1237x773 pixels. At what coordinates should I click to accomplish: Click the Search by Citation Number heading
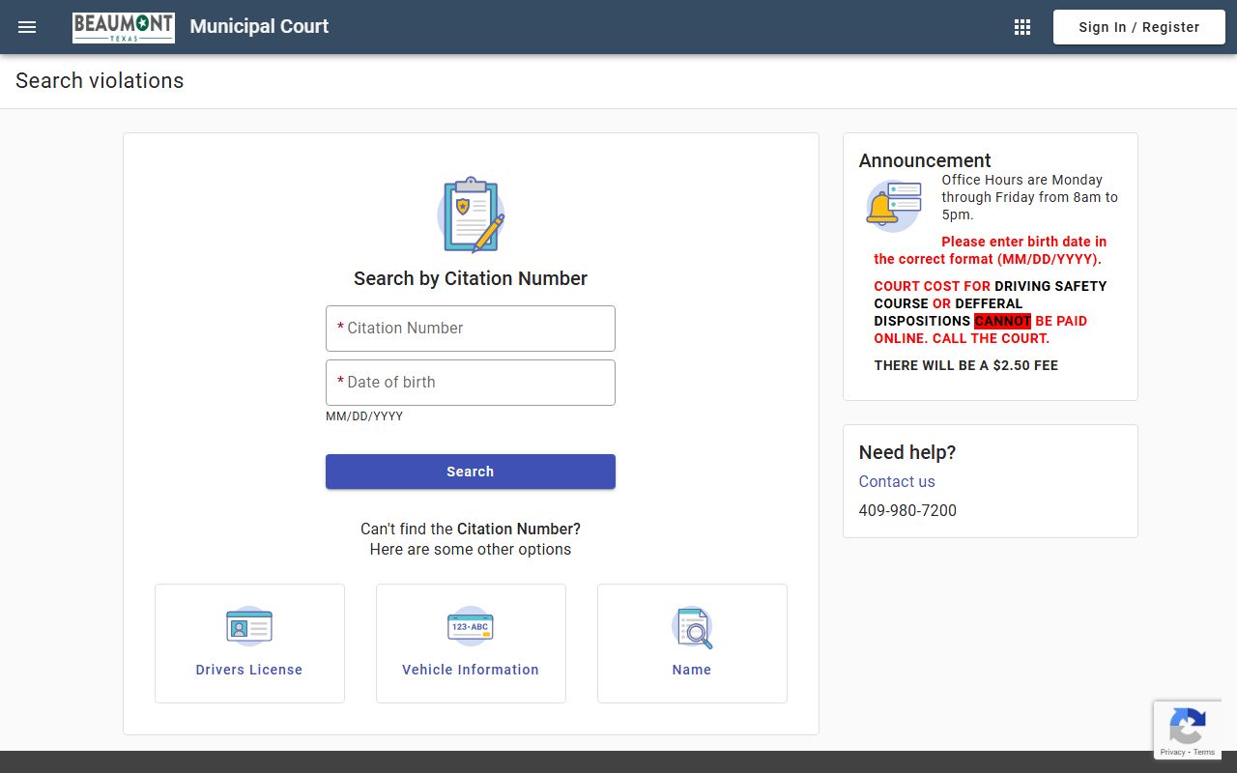point(471,278)
